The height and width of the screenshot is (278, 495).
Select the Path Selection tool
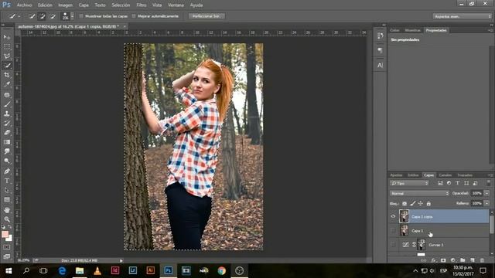pos(7,191)
